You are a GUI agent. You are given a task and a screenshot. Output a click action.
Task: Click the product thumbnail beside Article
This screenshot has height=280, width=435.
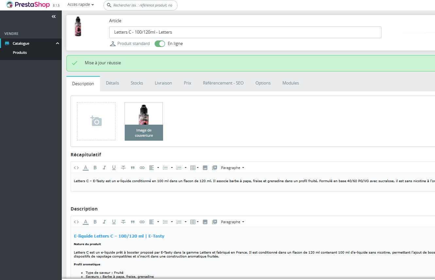tap(78, 26)
